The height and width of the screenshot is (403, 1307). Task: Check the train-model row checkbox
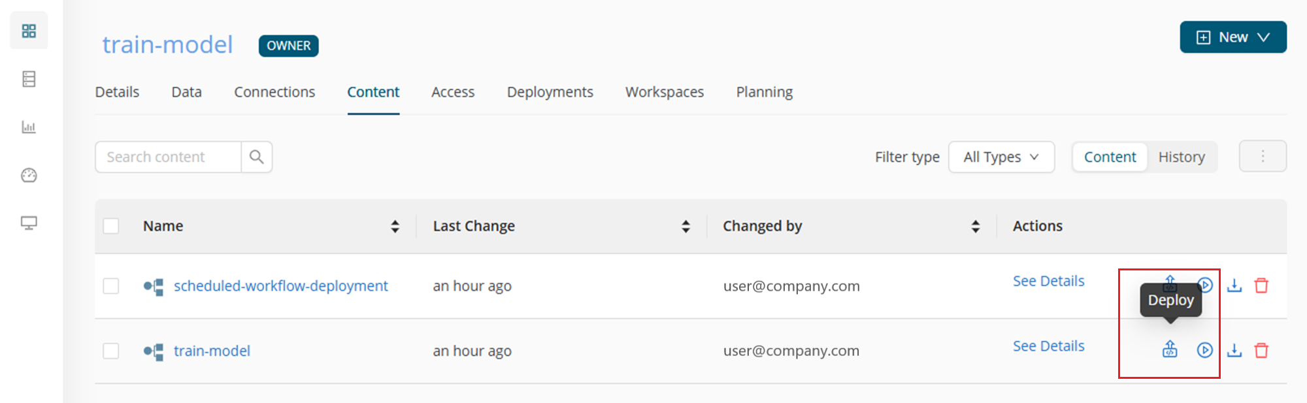(x=111, y=351)
